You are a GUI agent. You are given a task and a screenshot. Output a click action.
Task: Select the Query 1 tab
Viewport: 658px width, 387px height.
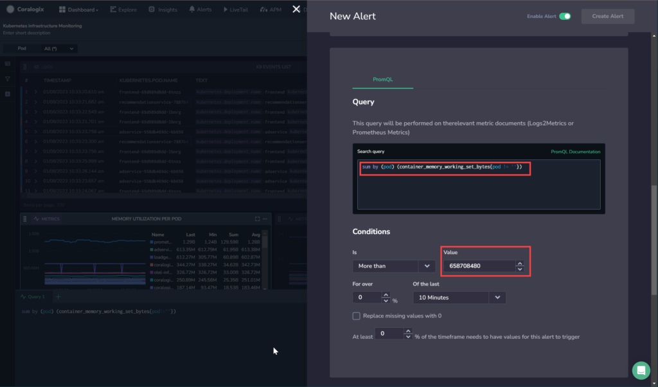pos(33,297)
